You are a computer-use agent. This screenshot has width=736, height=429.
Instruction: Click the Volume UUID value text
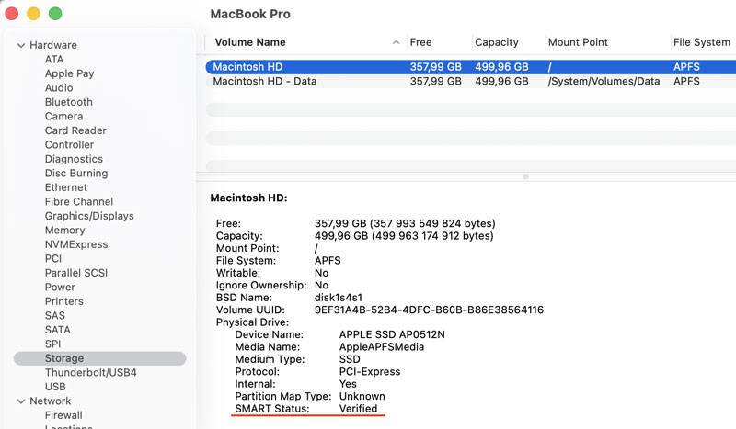pyautogui.click(x=429, y=310)
